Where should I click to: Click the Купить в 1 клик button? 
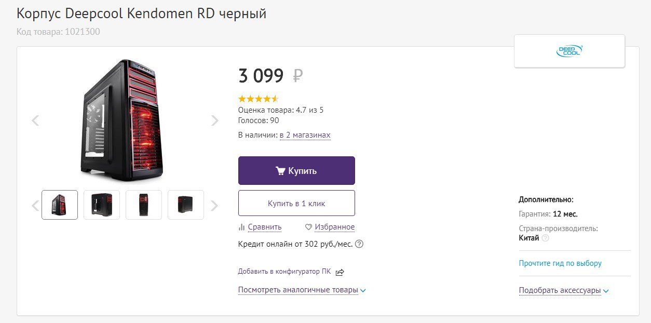tap(296, 203)
